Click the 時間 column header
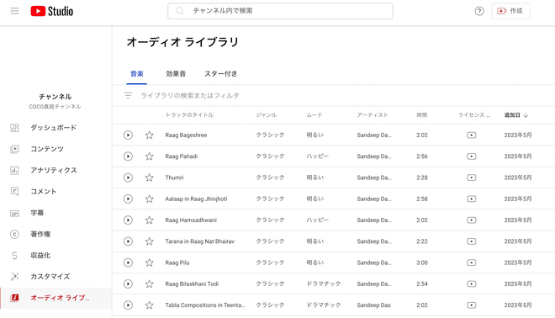 [x=421, y=115]
